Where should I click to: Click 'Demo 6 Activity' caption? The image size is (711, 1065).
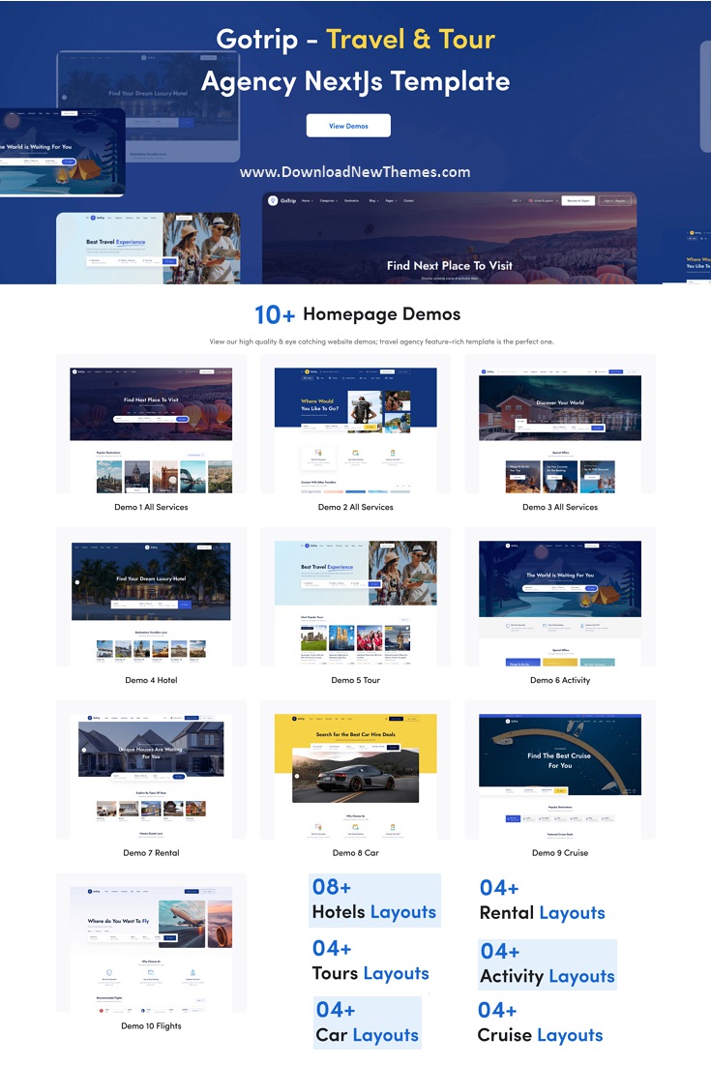click(x=560, y=681)
